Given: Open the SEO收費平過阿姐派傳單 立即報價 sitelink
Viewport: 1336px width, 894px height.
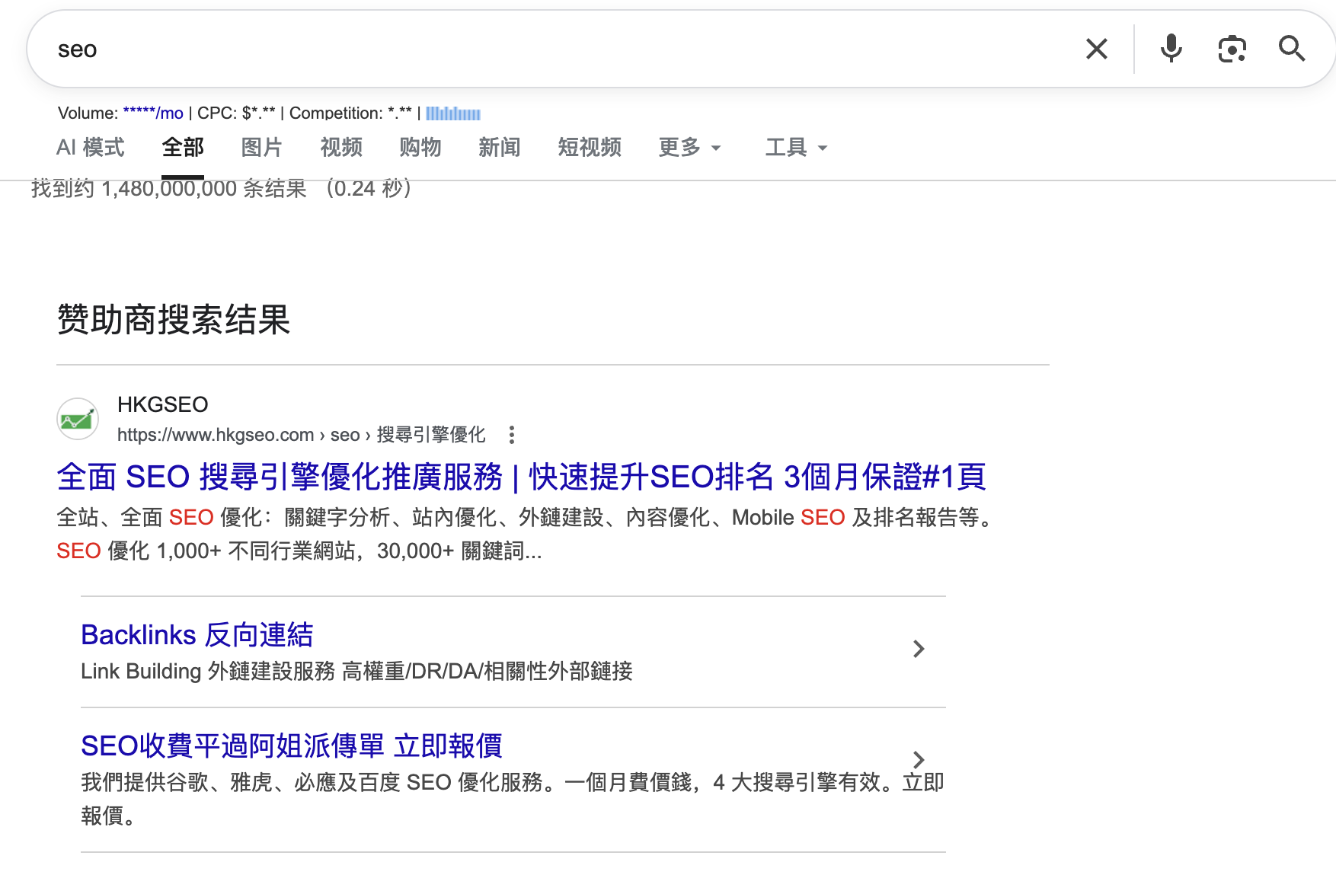Looking at the screenshot, I should point(292,746).
